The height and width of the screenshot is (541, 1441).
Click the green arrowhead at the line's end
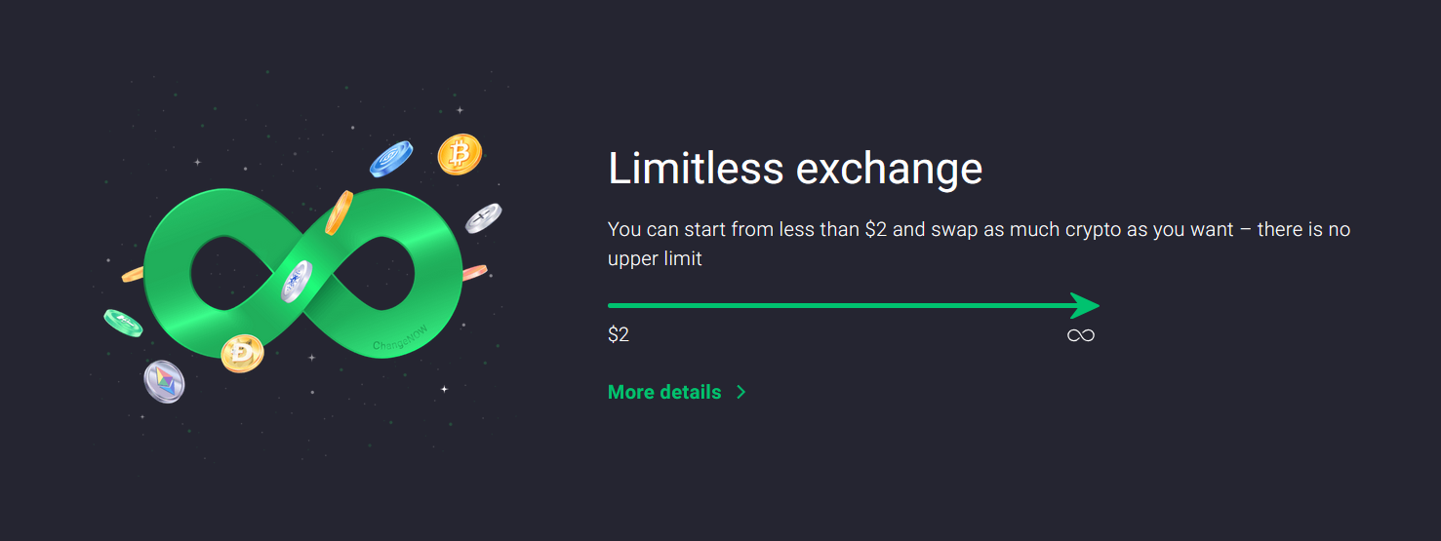(1085, 305)
